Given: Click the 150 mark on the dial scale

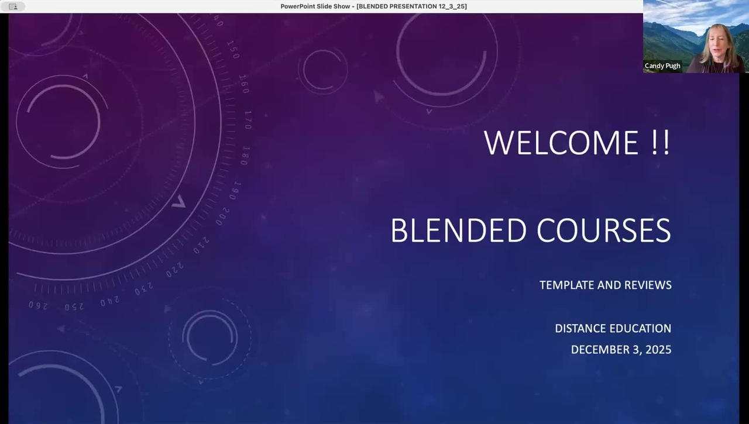Looking at the screenshot, I should [x=233, y=50].
